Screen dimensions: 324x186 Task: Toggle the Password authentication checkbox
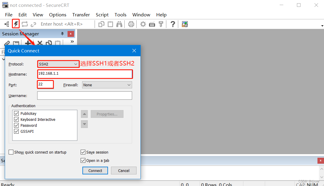click(x=16, y=126)
